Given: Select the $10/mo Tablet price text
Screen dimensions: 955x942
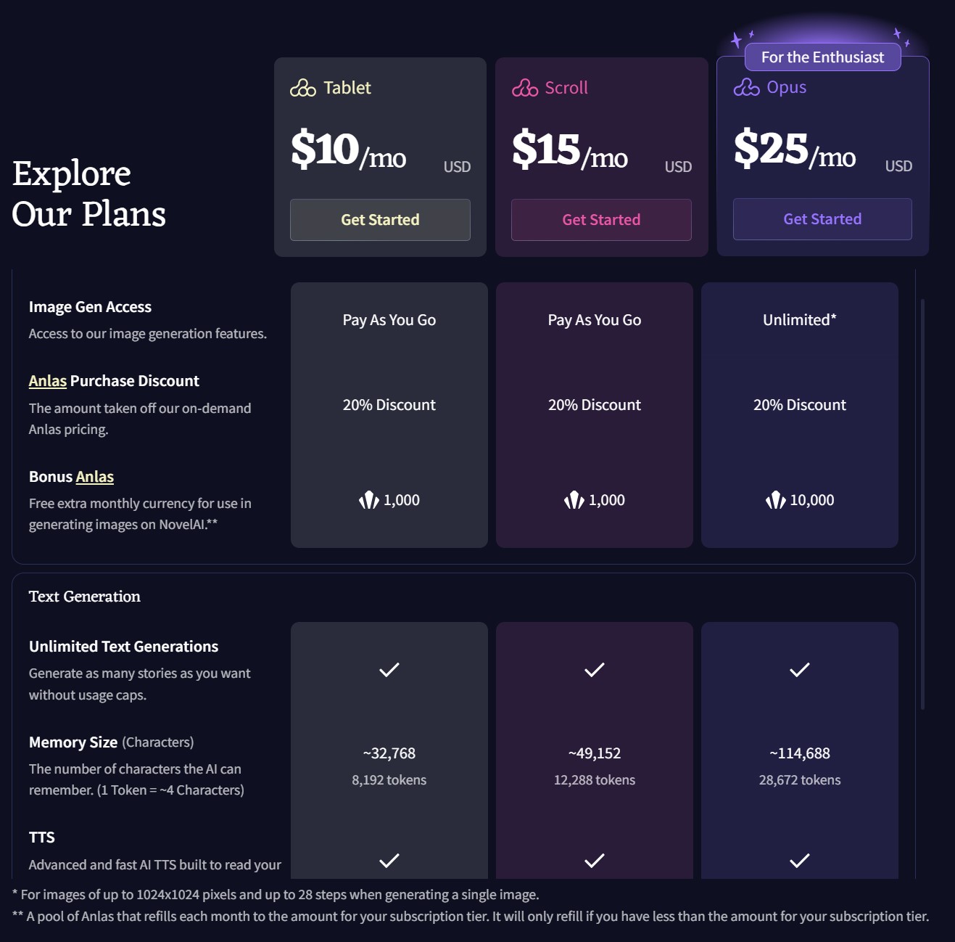Looking at the screenshot, I should click(x=348, y=150).
